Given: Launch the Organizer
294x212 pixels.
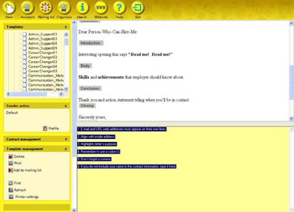Looking at the screenshot, I should click(x=64, y=8).
